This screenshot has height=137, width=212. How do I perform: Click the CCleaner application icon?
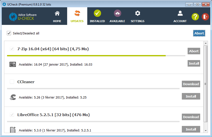(13, 97)
